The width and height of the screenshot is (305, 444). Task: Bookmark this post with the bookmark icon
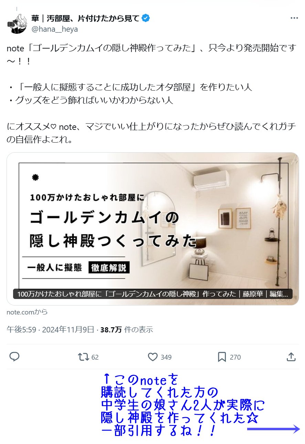[x=222, y=357]
